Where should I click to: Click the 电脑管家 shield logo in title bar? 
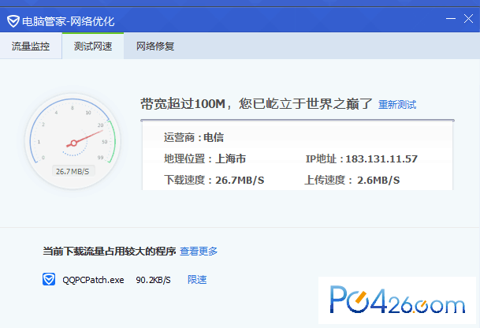[x=13, y=21]
